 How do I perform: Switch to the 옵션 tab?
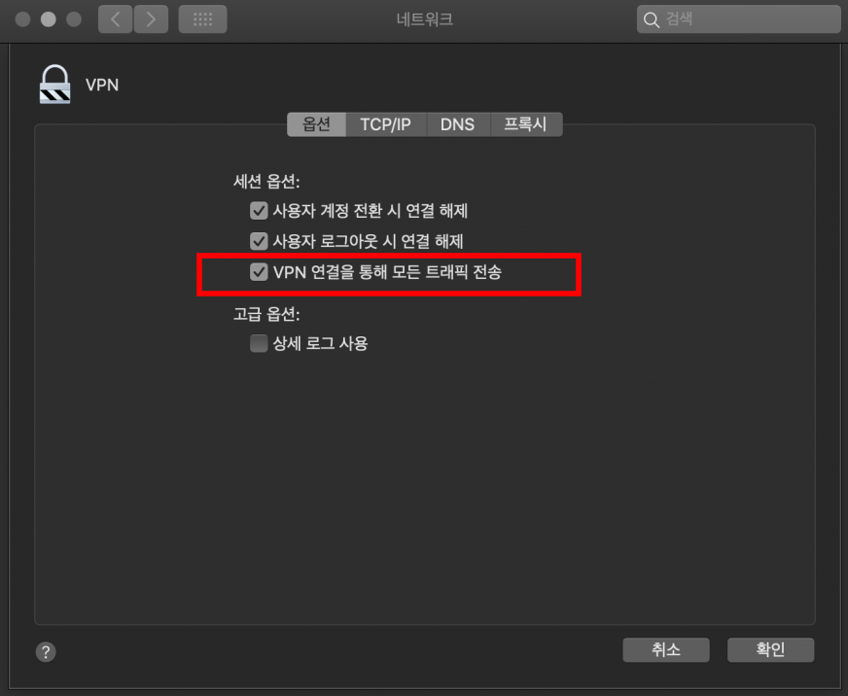pos(316,124)
